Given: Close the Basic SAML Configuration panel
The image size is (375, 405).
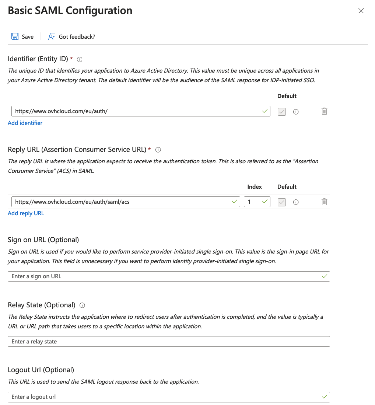Looking at the screenshot, I should tap(361, 11).
